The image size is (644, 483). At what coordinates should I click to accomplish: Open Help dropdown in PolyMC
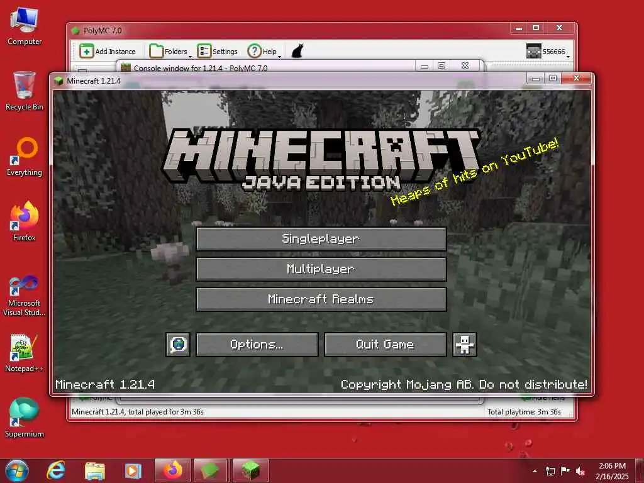pyautogui.click(x=264, y=52)
